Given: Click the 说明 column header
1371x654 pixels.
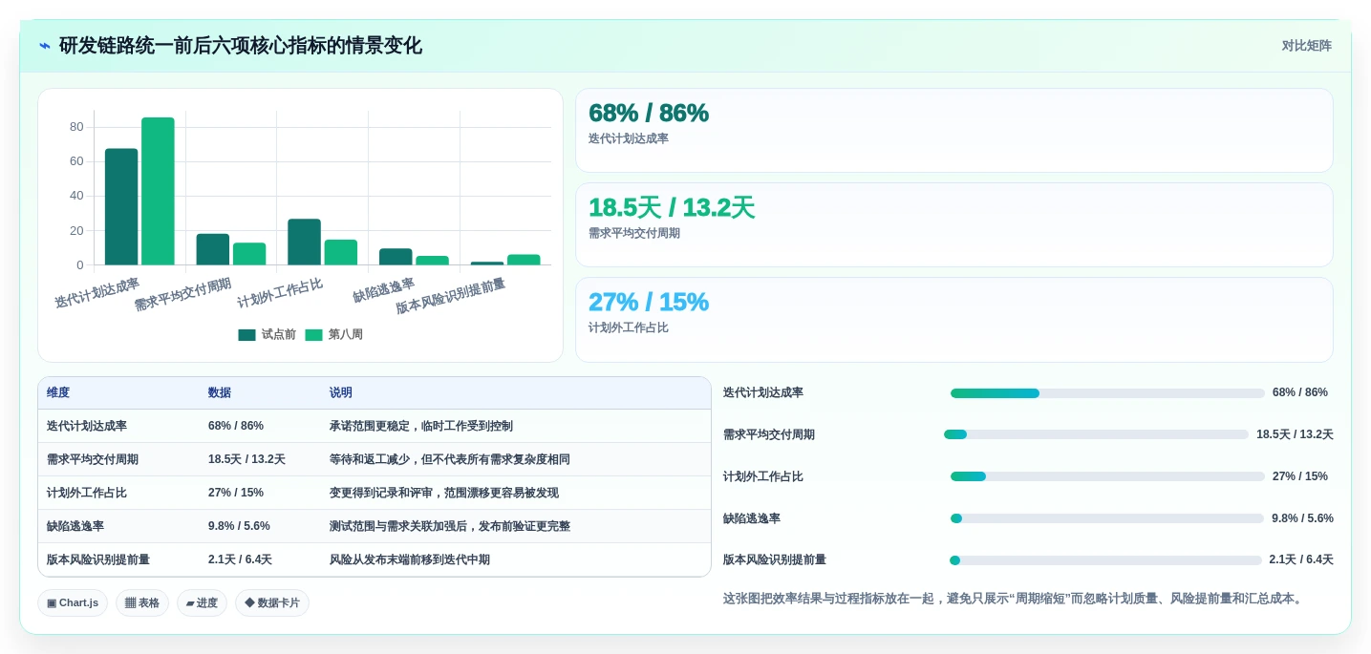Looking at the screenshot, I should [x=341, y=393].
